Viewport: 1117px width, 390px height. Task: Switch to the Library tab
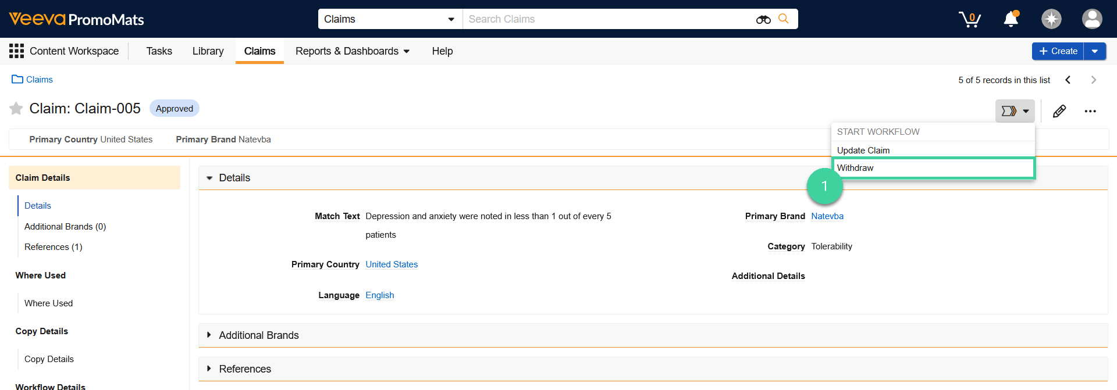tap(208, 51)
